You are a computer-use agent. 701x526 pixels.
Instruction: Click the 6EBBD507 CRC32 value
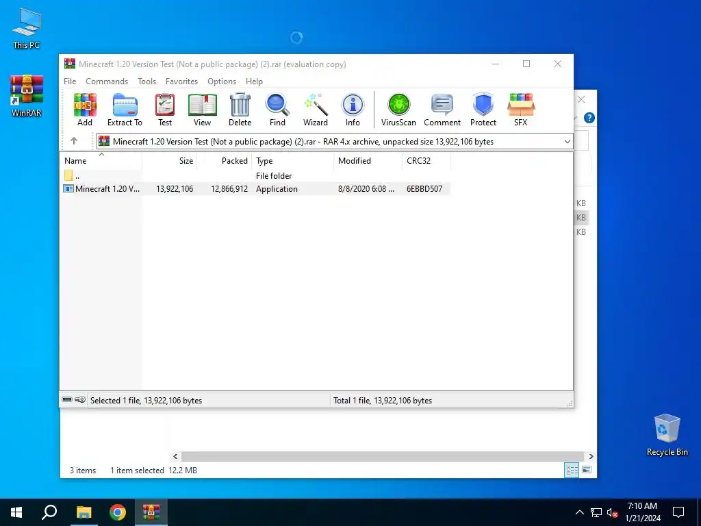(424, 189)
